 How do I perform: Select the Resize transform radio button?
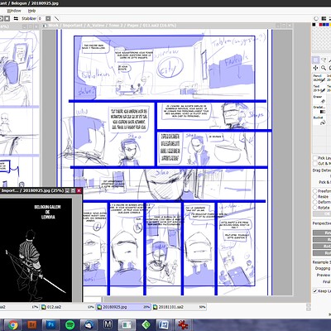tap(315, 197)
